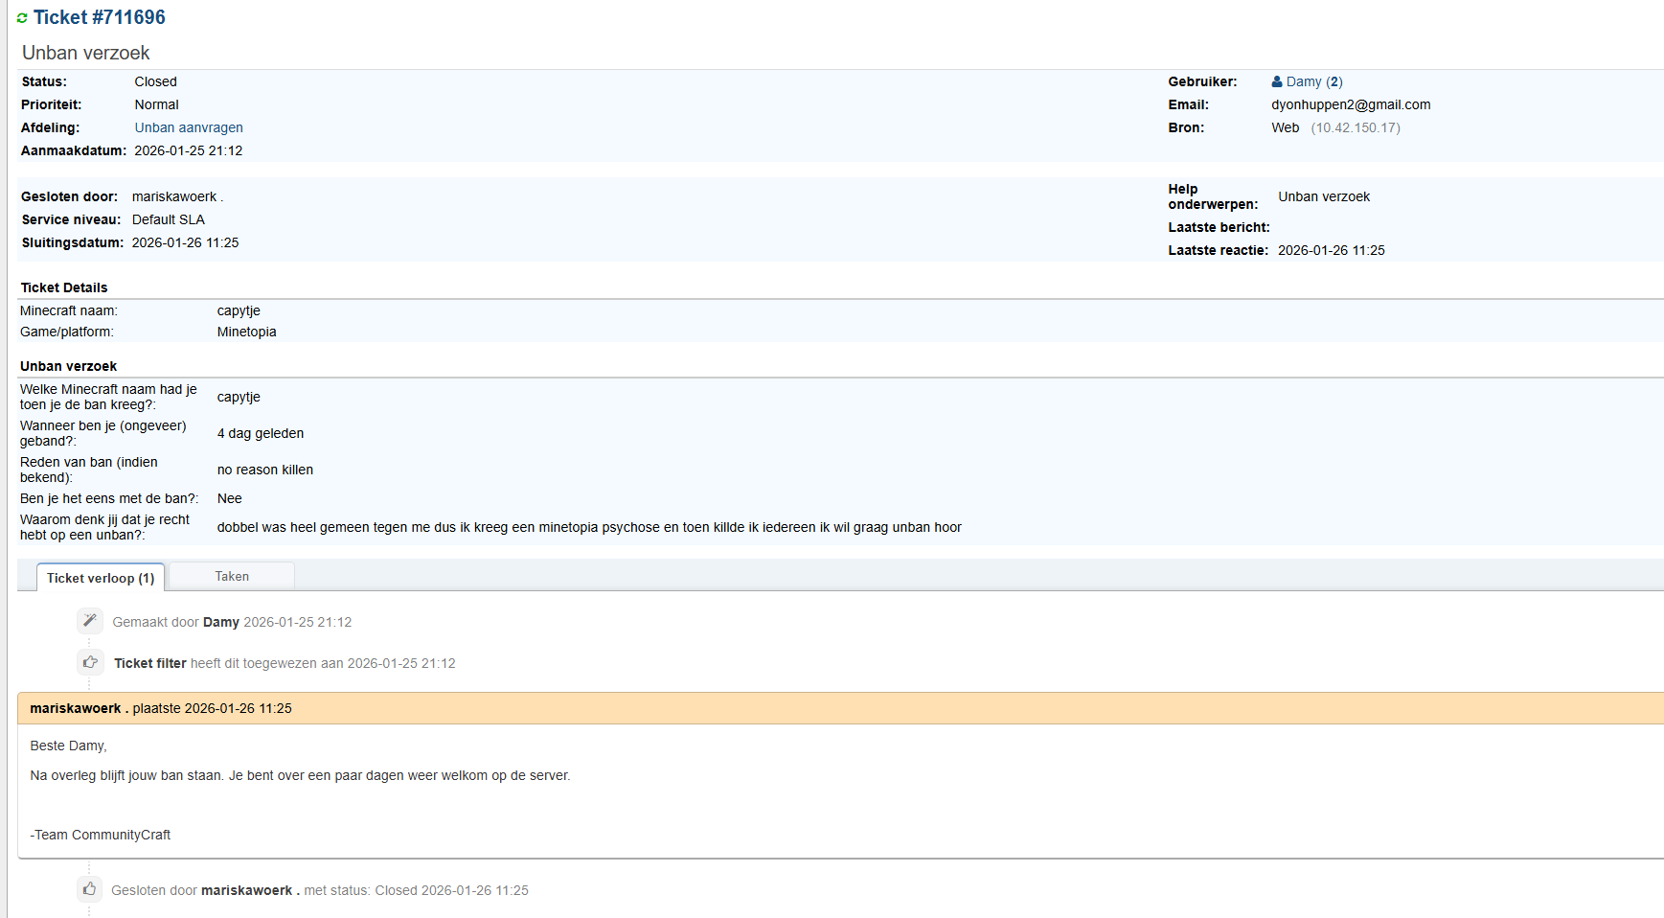Image resolution: width=1664 pixels, height=918 pixels.
Task: Click the 'Na overleg blijft jouw ban' message text
Action: 300,775
